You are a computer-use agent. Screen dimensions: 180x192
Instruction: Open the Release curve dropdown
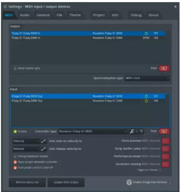click(x=26, y=149)
